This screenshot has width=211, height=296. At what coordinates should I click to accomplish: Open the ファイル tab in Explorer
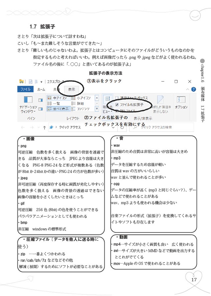[x=25, y=89]
